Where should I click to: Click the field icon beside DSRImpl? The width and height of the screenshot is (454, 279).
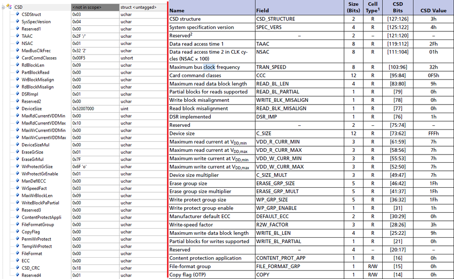17,94
